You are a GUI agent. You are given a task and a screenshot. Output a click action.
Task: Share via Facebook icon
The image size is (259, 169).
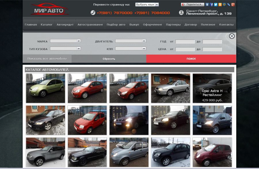pos(212,5)
